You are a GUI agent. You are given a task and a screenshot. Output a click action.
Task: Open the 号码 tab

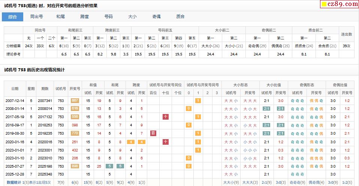108,16
